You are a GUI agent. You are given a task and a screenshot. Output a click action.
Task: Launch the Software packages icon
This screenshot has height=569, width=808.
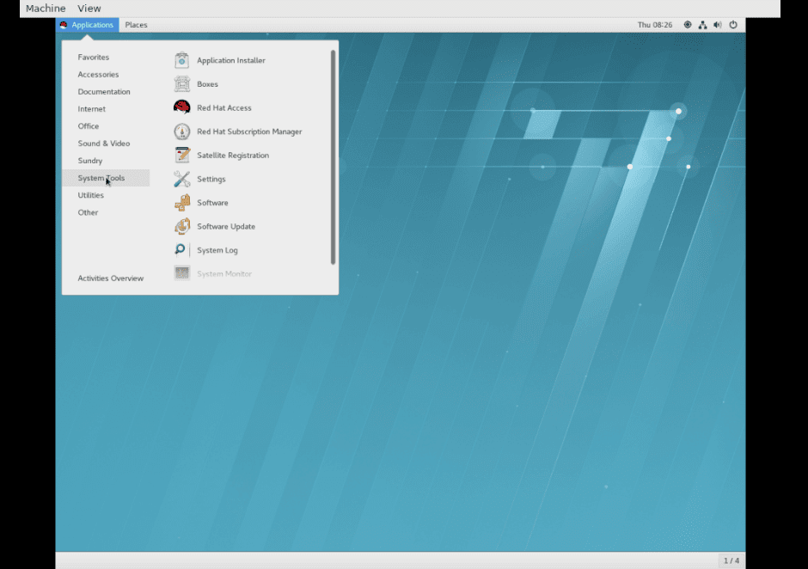pyautogui.click(x=182, y=203)
